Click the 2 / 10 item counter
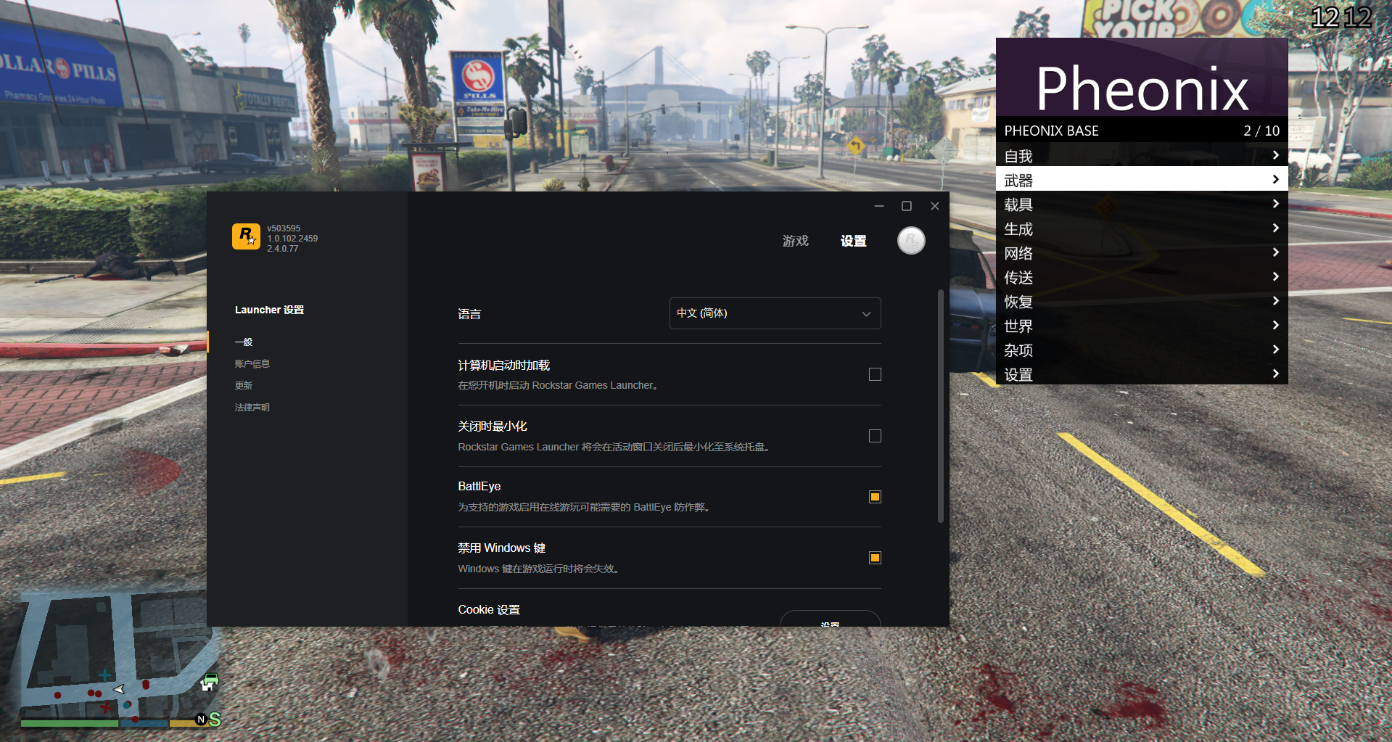The height and width of the screenshot is (742, 1392). [1261, 131]
